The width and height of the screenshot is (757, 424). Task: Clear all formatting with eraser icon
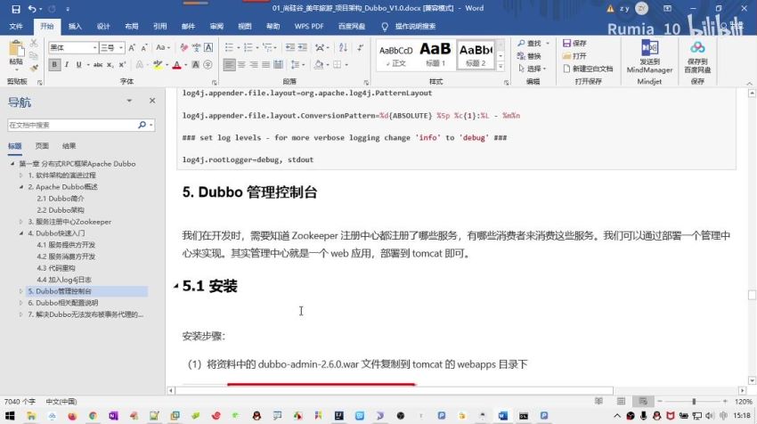pos(184,48)
